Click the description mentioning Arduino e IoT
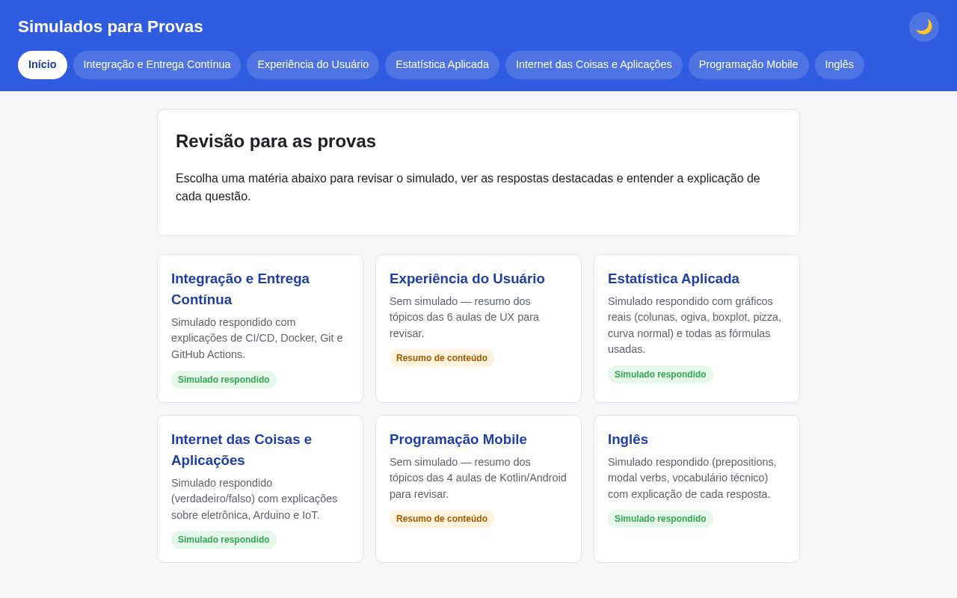The width and height of the screenshot is (957, 598). coord(254,499)
